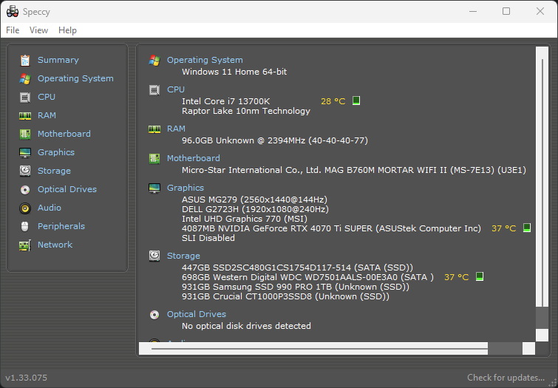The width and height of the screenshot is (558, 388).
Task: Open the Audio section in sidebar
Action: pyautogui.click(x=49, y=208)
